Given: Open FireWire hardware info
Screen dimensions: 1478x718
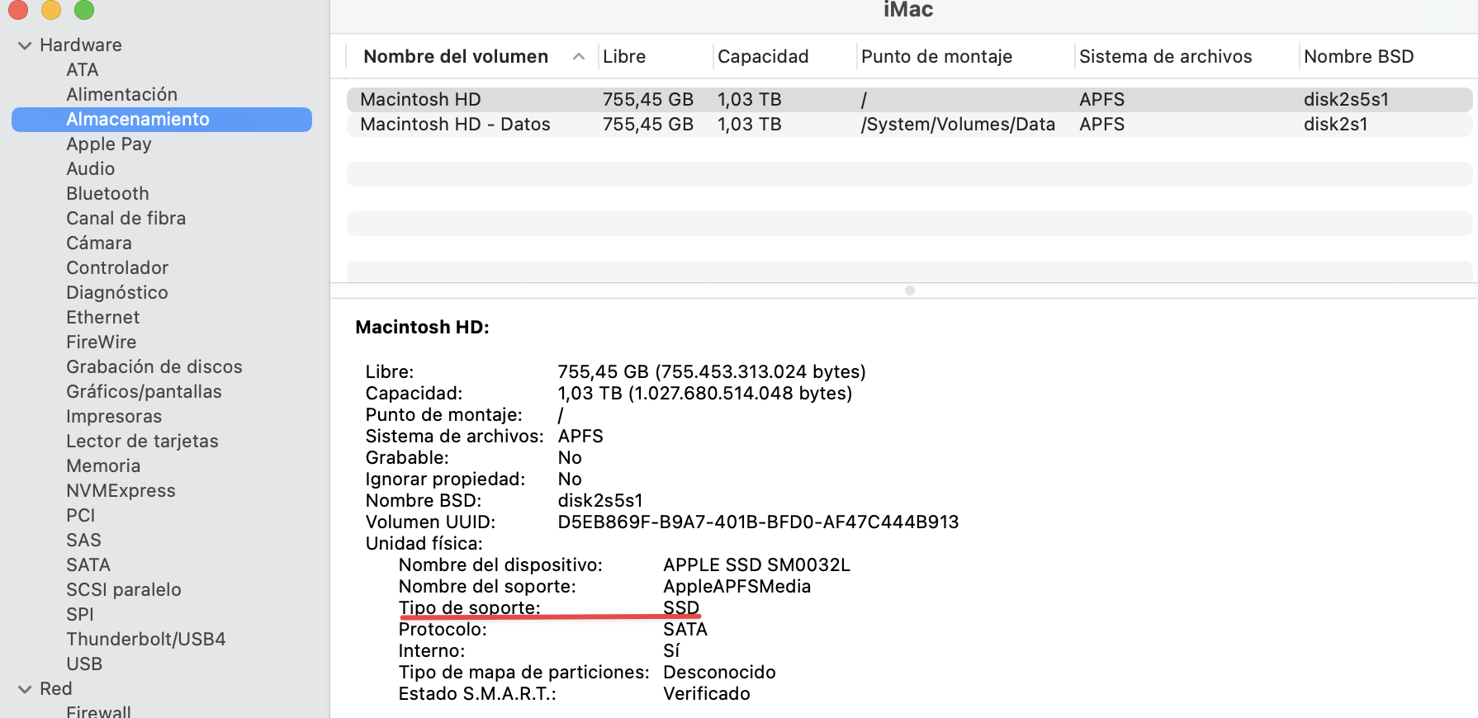Looking at the screenshot, I should click(102, 342).
